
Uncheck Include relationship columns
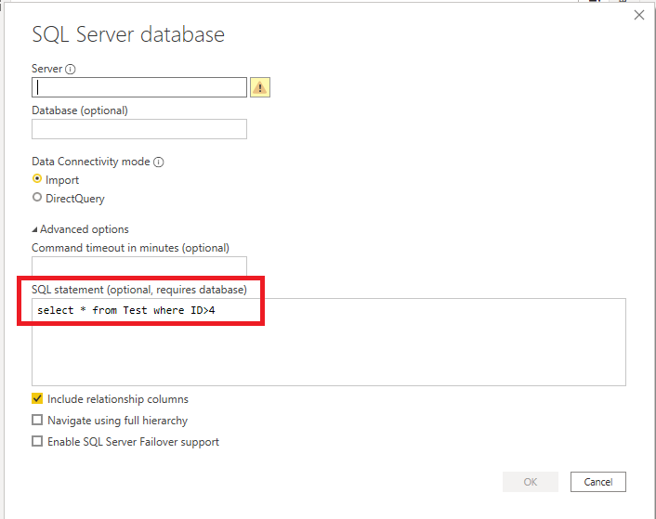point(37,398)
